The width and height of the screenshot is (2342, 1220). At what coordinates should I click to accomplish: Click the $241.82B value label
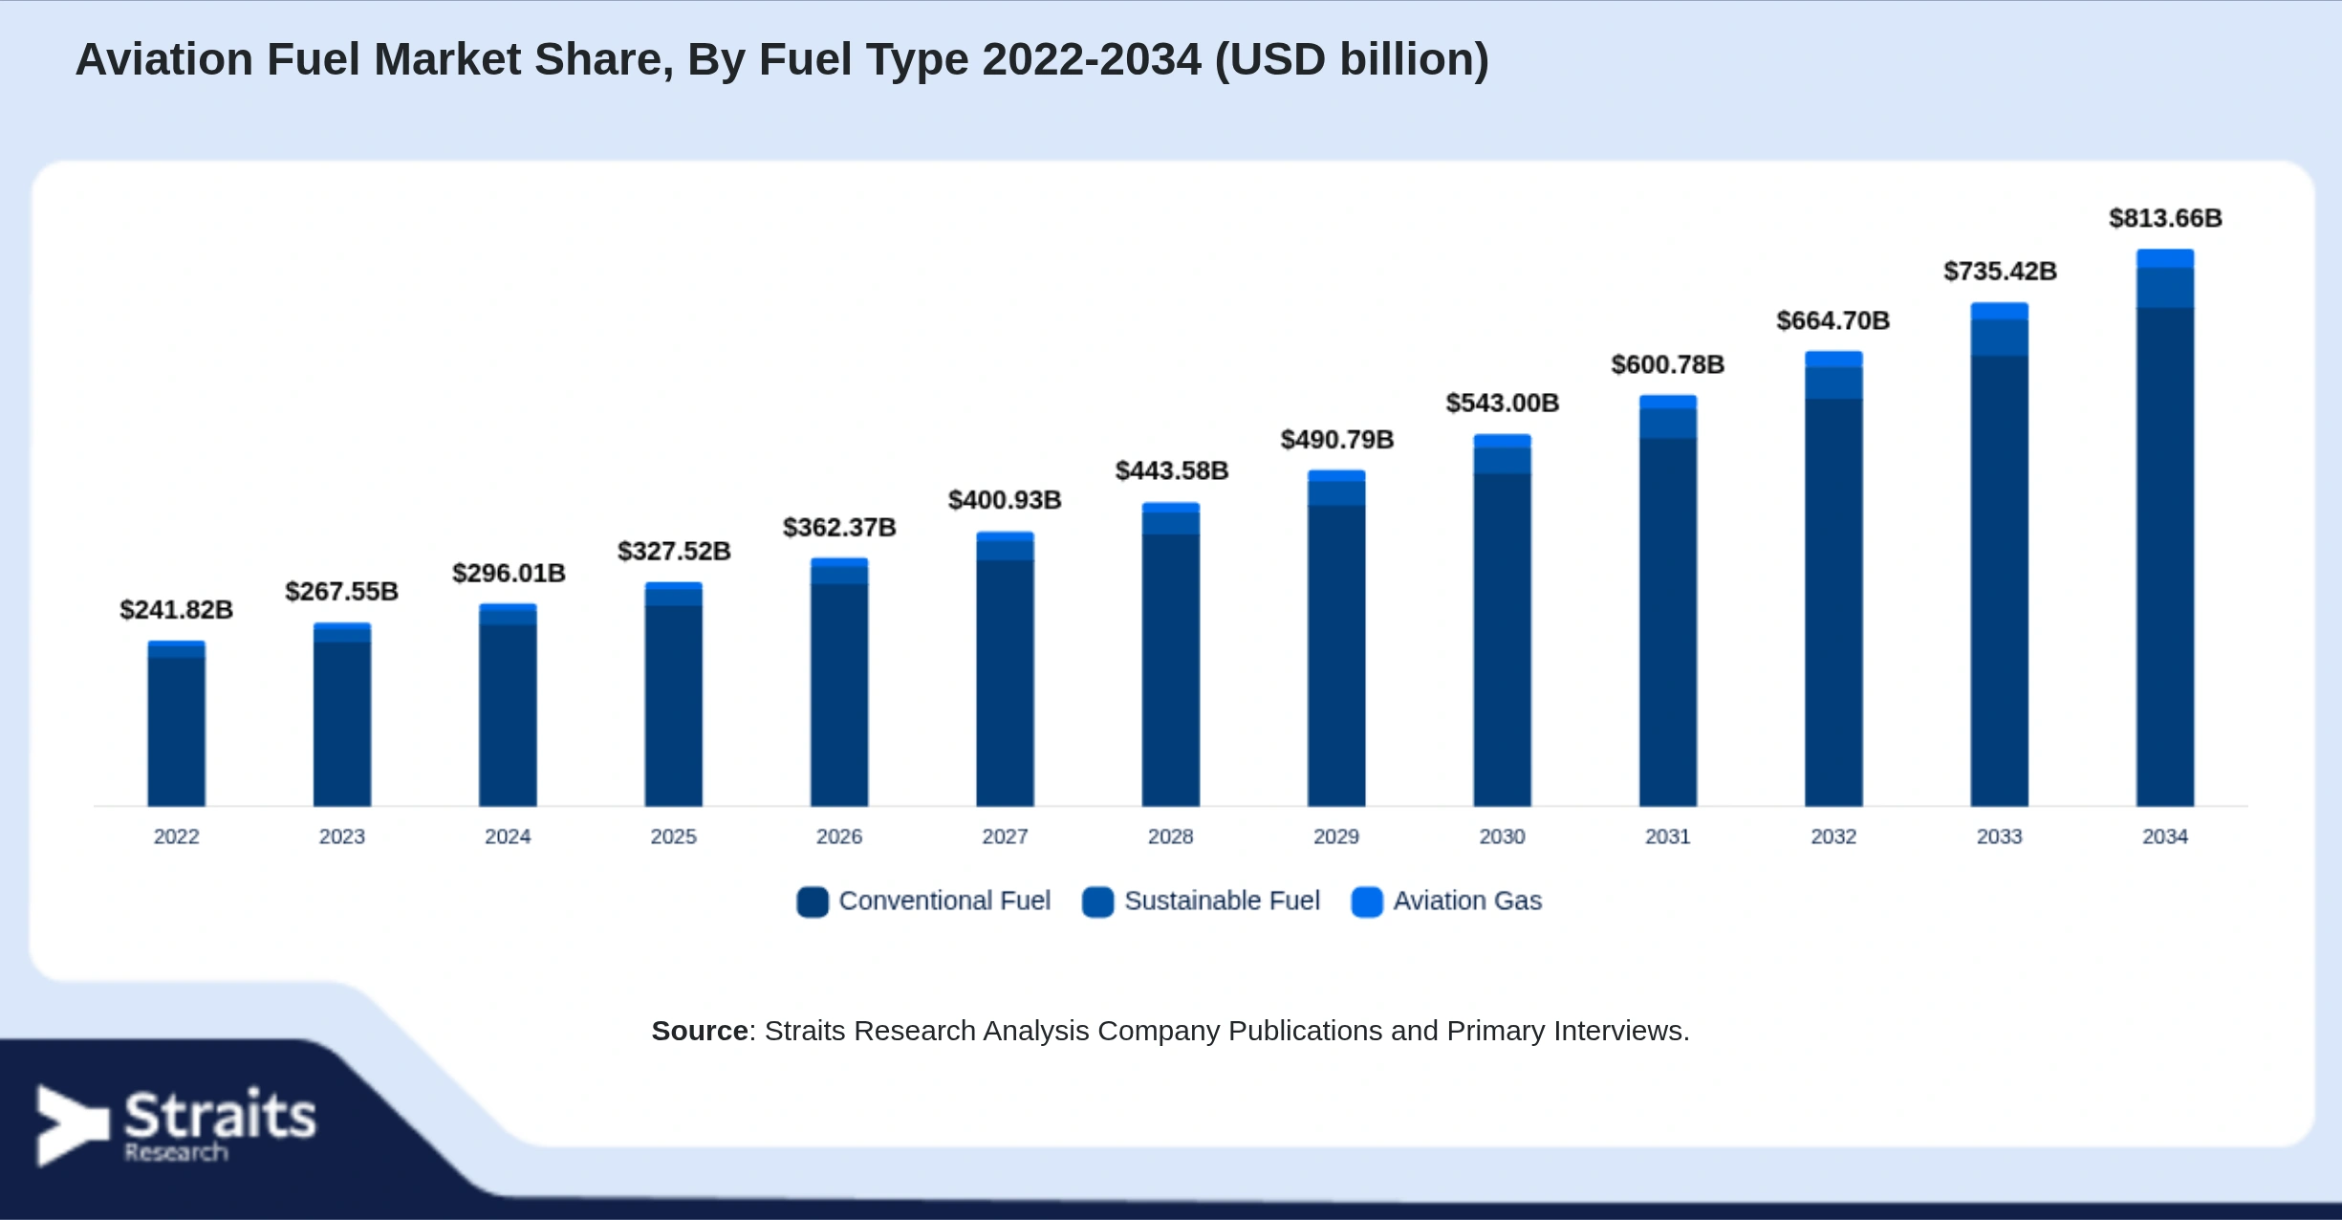click(x=176, y=610)
